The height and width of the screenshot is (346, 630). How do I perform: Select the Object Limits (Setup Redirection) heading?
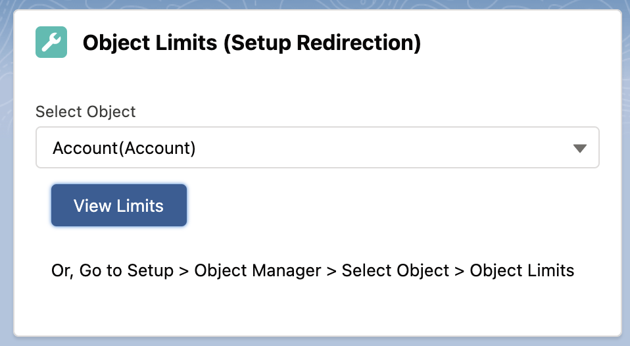[x=252, y=43]
